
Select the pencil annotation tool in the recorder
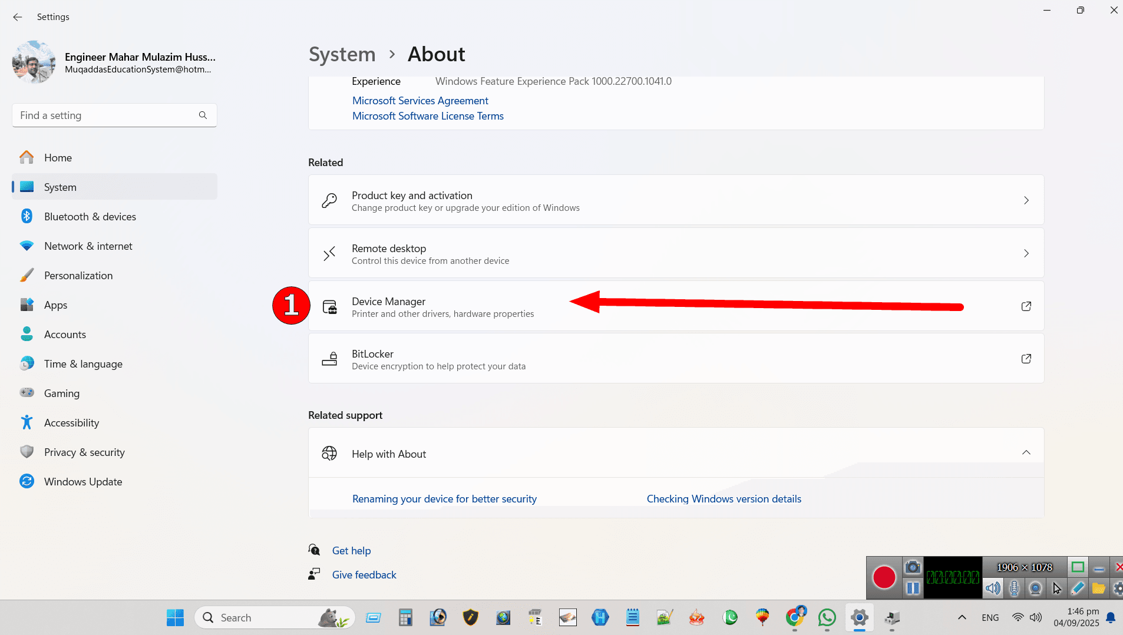click(x=1078, y=588)
